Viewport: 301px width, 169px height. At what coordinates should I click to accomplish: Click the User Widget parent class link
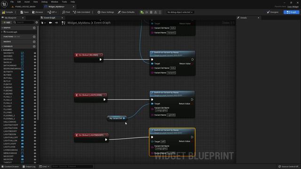[293, 7]
